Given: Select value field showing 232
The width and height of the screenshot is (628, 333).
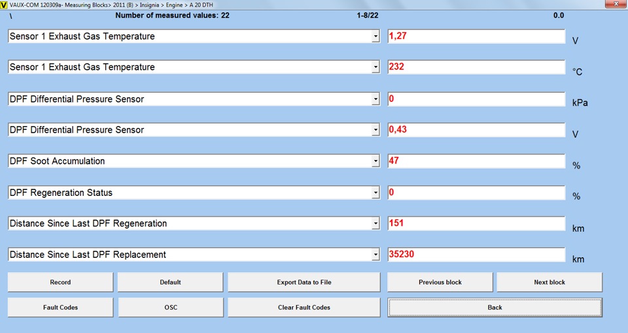Looking at the screenshot, I should pos(476,67).
